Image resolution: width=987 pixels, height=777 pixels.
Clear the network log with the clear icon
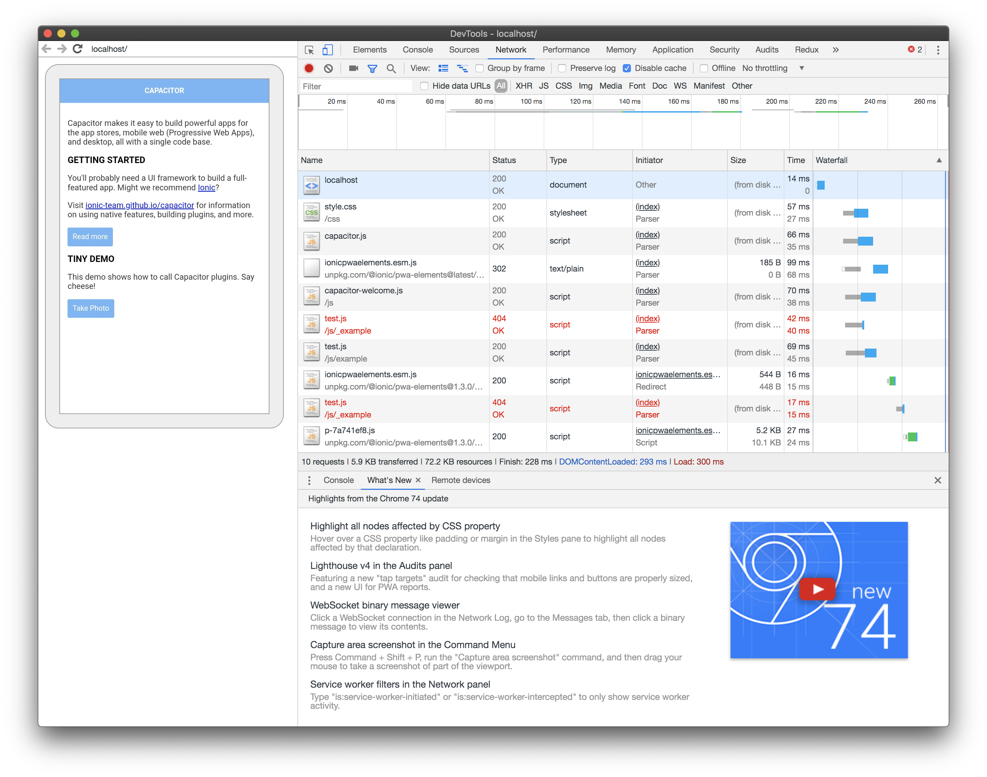(328, 68)
